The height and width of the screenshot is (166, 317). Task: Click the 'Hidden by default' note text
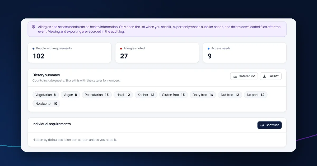pyautogui.click(x=75, y=140)
